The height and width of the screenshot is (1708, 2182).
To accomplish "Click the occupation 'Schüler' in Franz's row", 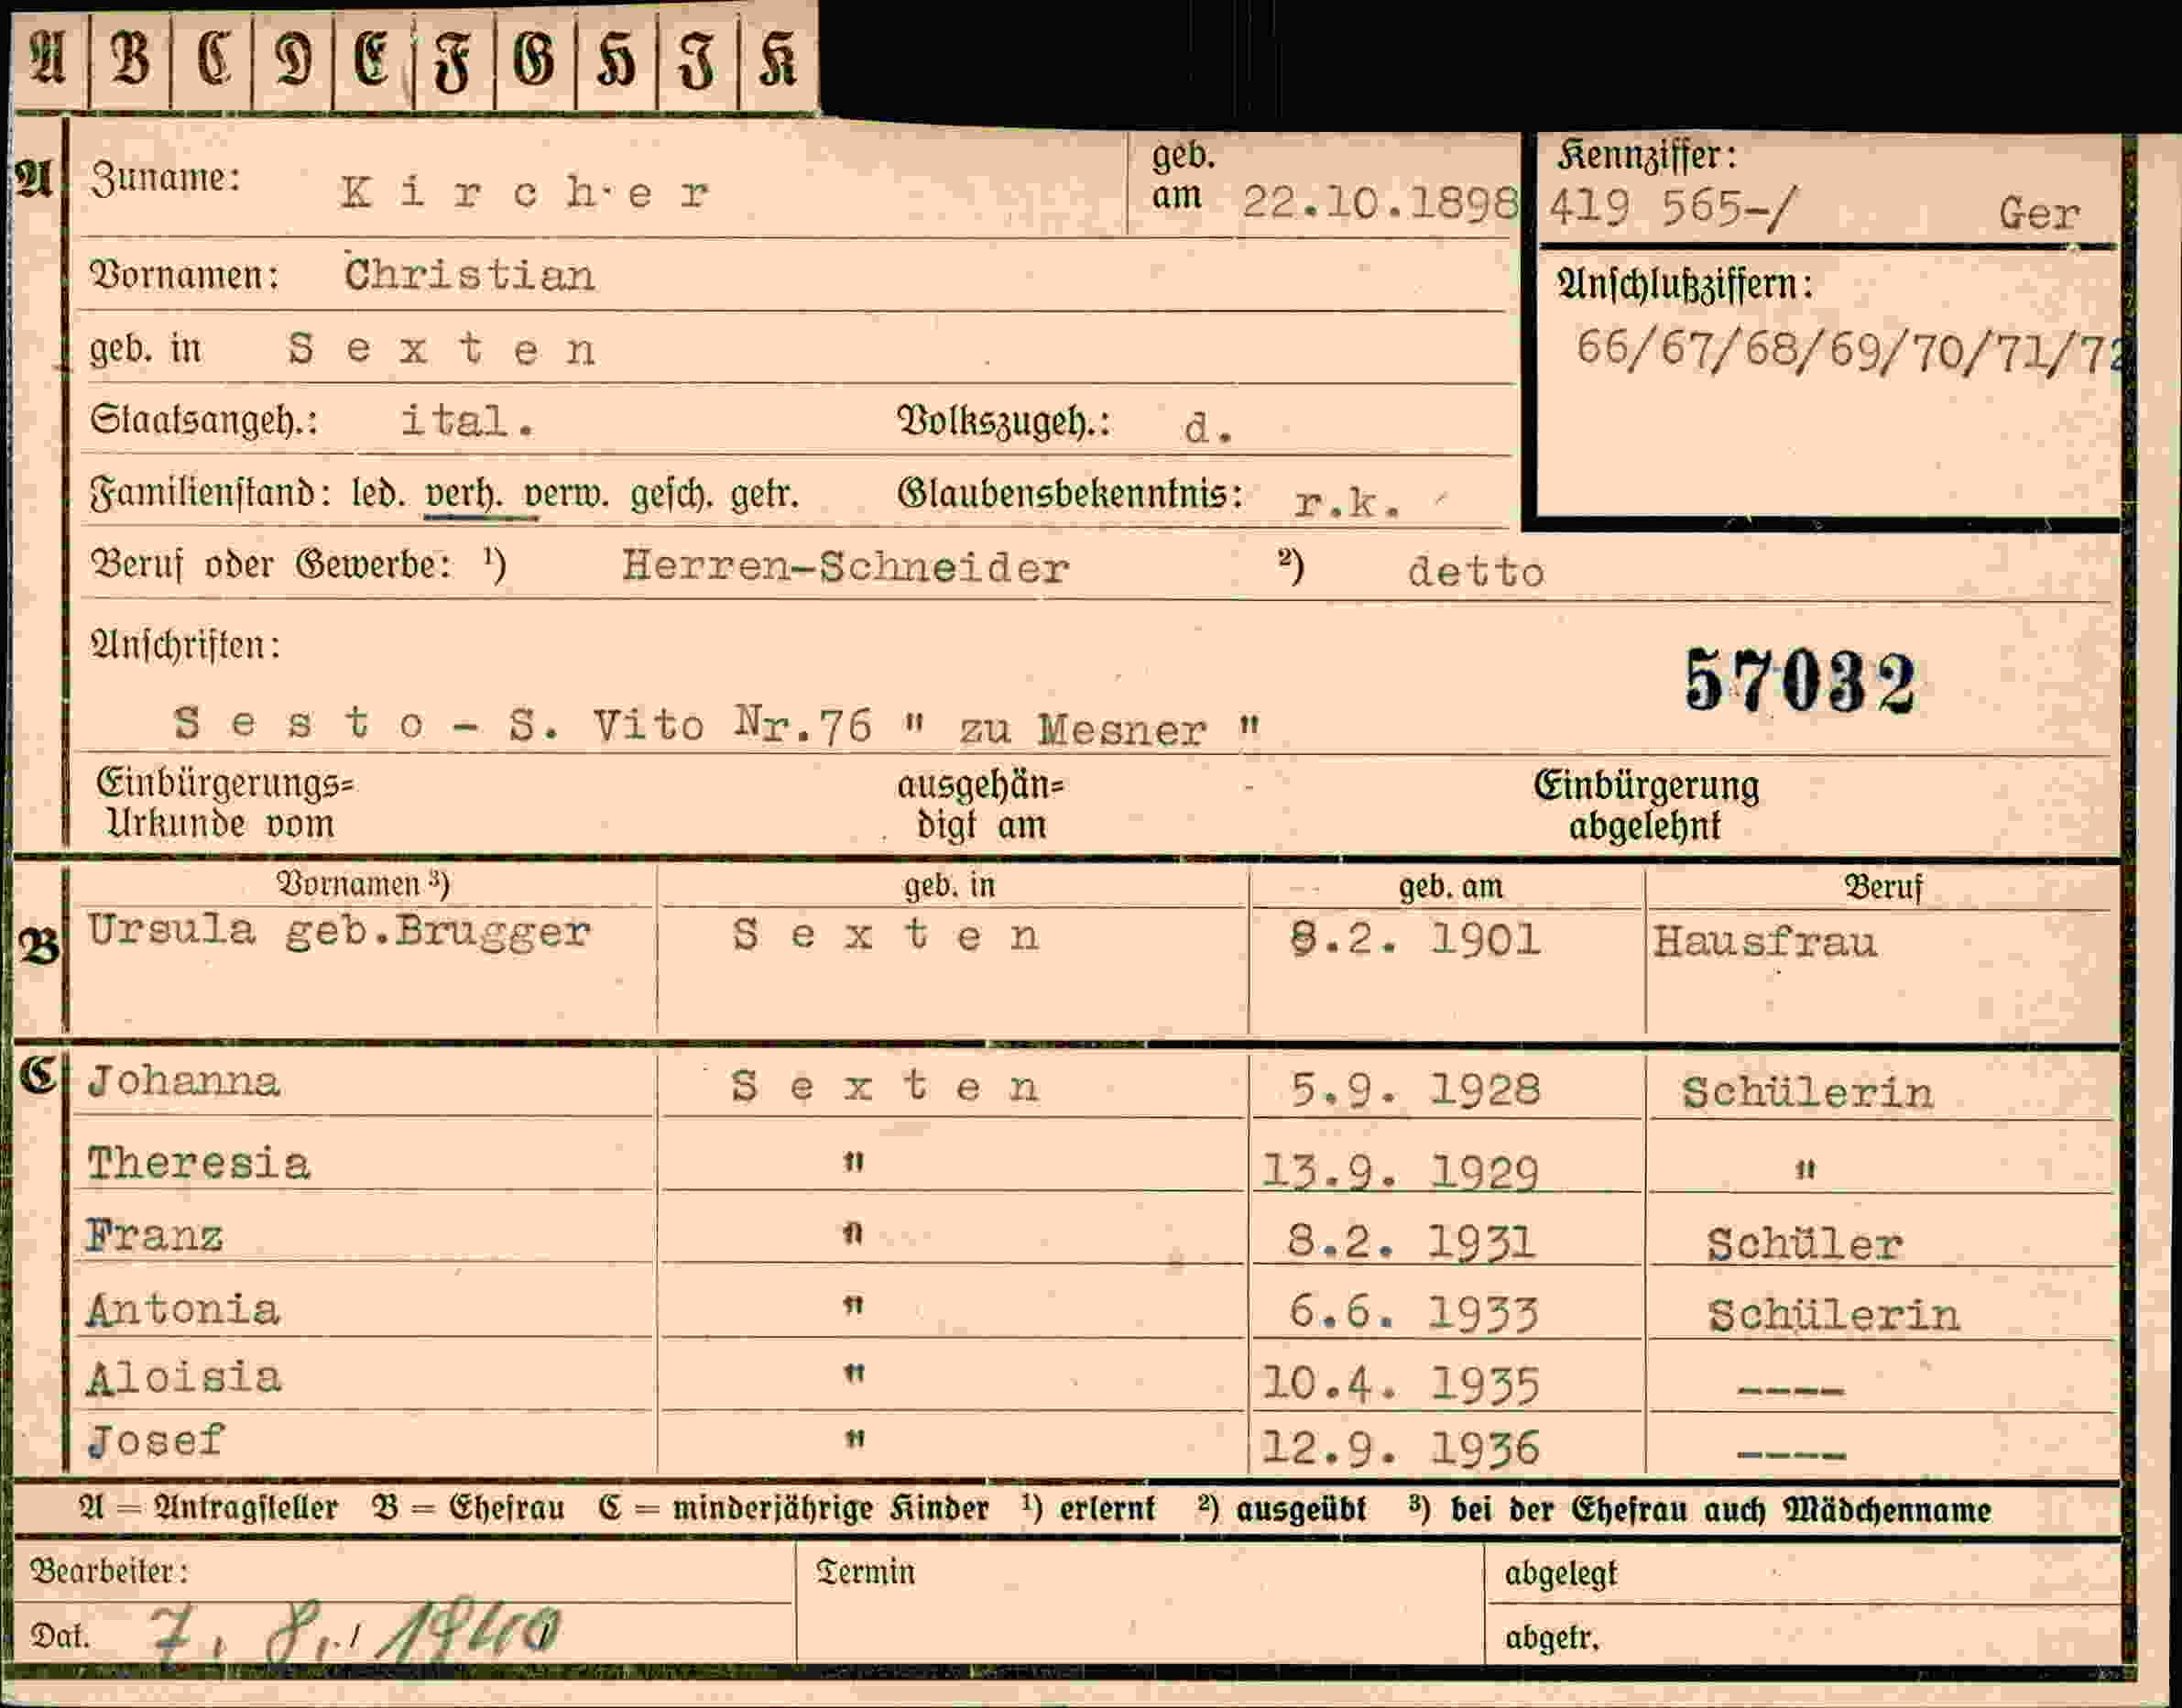I will [x=1805, y=1244].
